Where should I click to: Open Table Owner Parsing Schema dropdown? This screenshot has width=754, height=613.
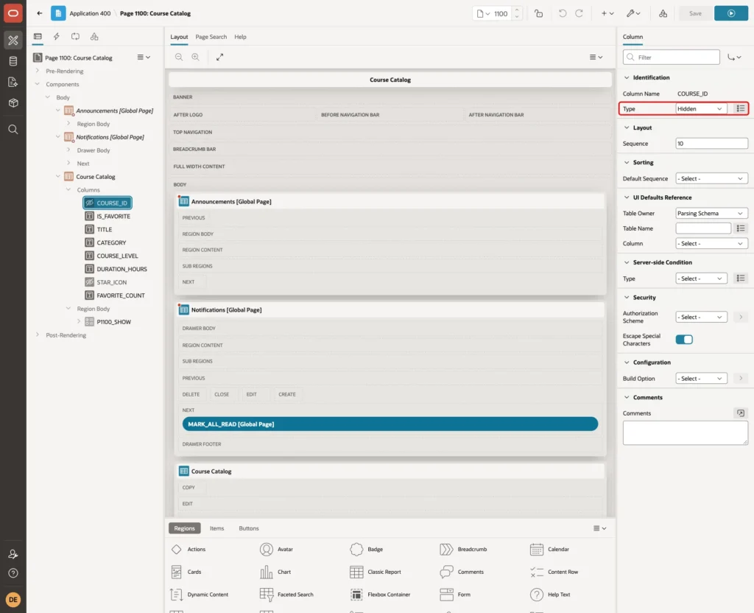tap(711, 213)
